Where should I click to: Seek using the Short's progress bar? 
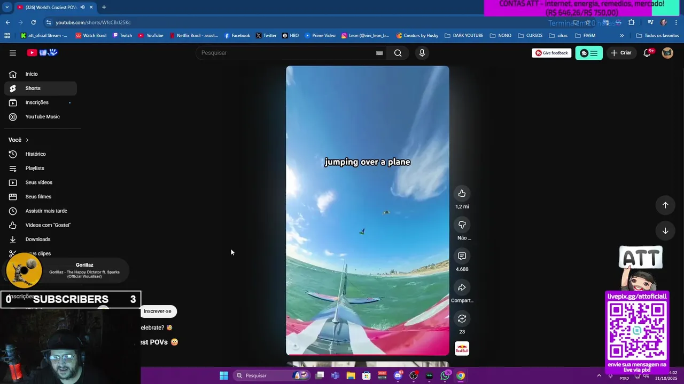pos(368,354)
